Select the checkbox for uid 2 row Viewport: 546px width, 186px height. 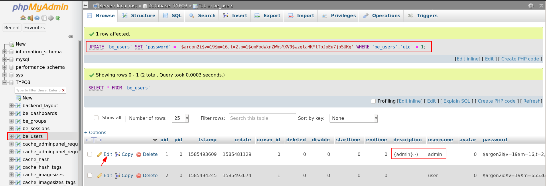pos(90,175)
